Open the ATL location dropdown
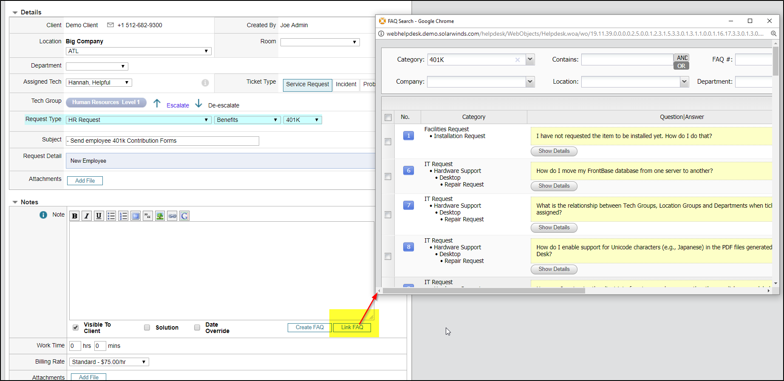This screenshot has height=381, width=784. [139, 51]
